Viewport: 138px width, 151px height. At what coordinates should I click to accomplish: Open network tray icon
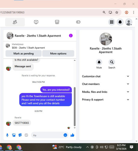pyautogui.click(x=106, y=147)
